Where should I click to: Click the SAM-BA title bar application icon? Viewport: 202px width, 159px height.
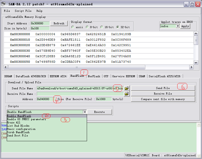[4, 4]
